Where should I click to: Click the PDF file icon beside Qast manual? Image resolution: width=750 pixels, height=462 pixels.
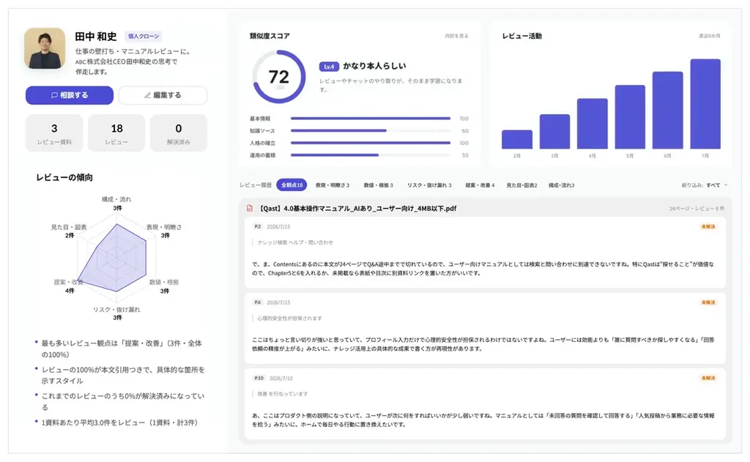pyautogui.click(x=250, y=209)
